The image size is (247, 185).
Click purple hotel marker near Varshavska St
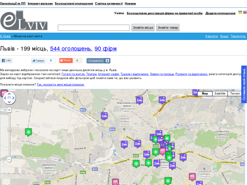click(139, 100)
